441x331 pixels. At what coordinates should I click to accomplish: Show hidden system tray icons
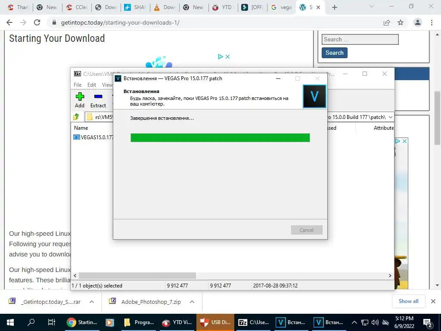point(354,322)
